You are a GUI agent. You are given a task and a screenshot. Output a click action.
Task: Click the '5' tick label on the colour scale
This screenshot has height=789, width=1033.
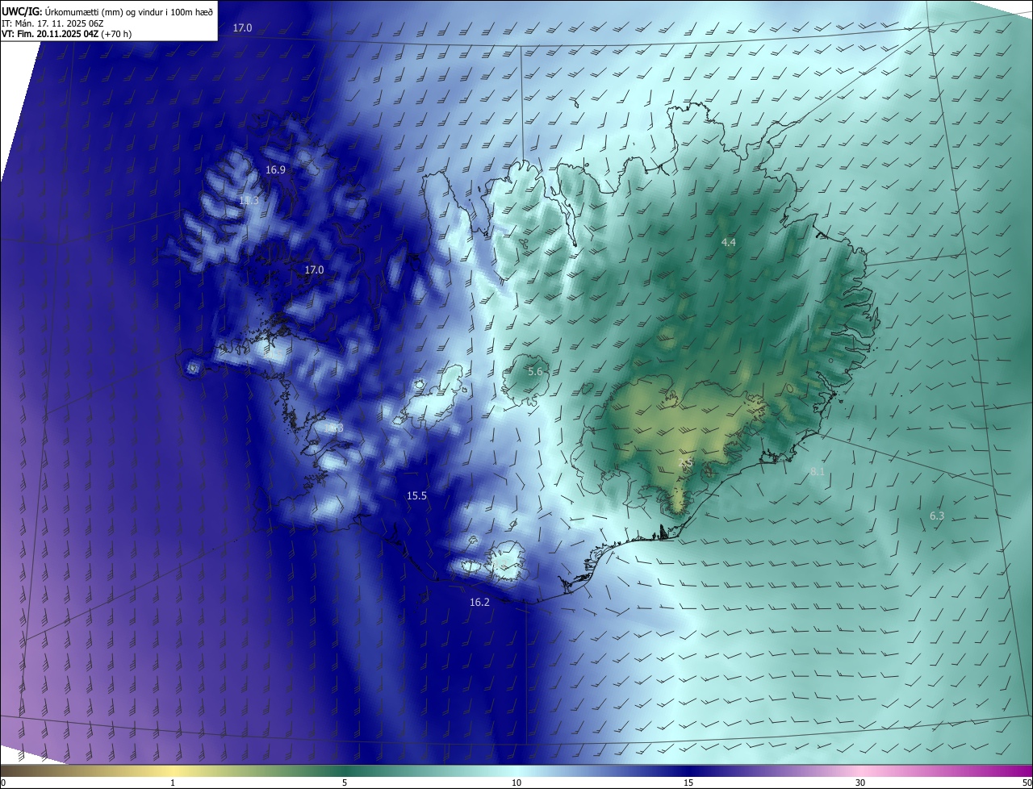pos(345,783)
